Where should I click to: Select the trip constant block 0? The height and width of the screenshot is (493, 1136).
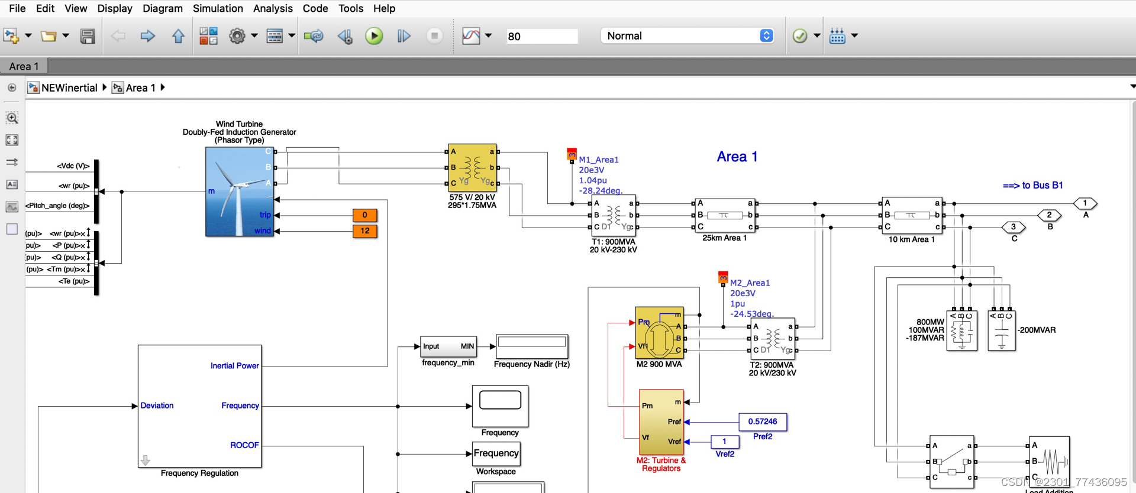(x=364, y=215)
